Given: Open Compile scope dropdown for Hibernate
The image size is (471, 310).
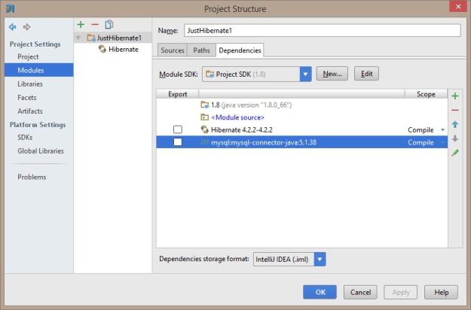Looking at the screenshot, I should tap(443, 130).
